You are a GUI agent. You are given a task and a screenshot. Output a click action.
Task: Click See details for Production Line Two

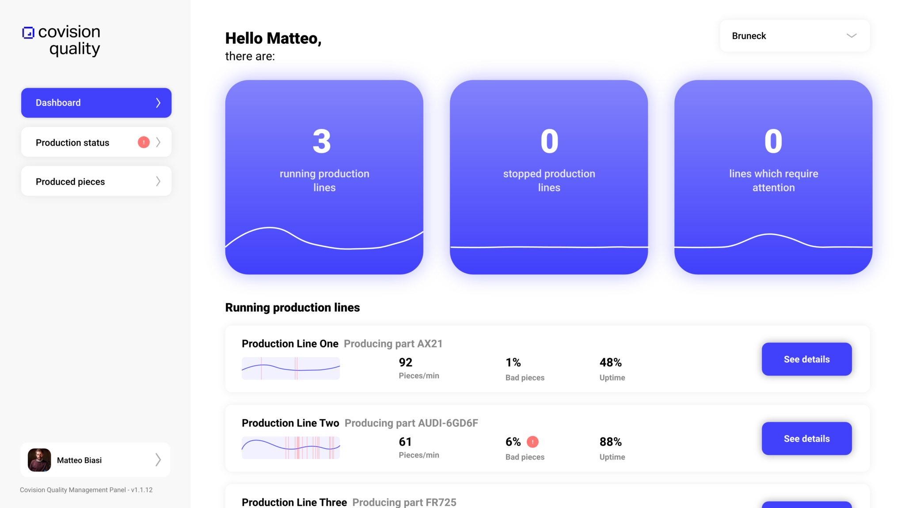[x=806, y=438]
